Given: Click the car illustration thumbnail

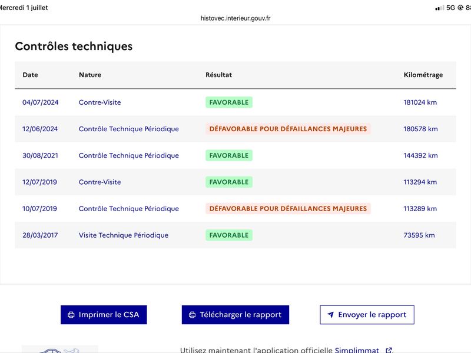Looking at the screenshot, I should click(60, 349).
